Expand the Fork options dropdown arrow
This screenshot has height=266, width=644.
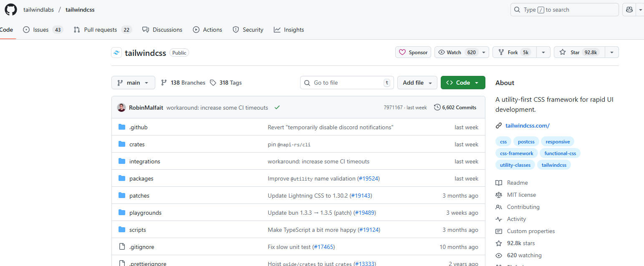[543, 52]
